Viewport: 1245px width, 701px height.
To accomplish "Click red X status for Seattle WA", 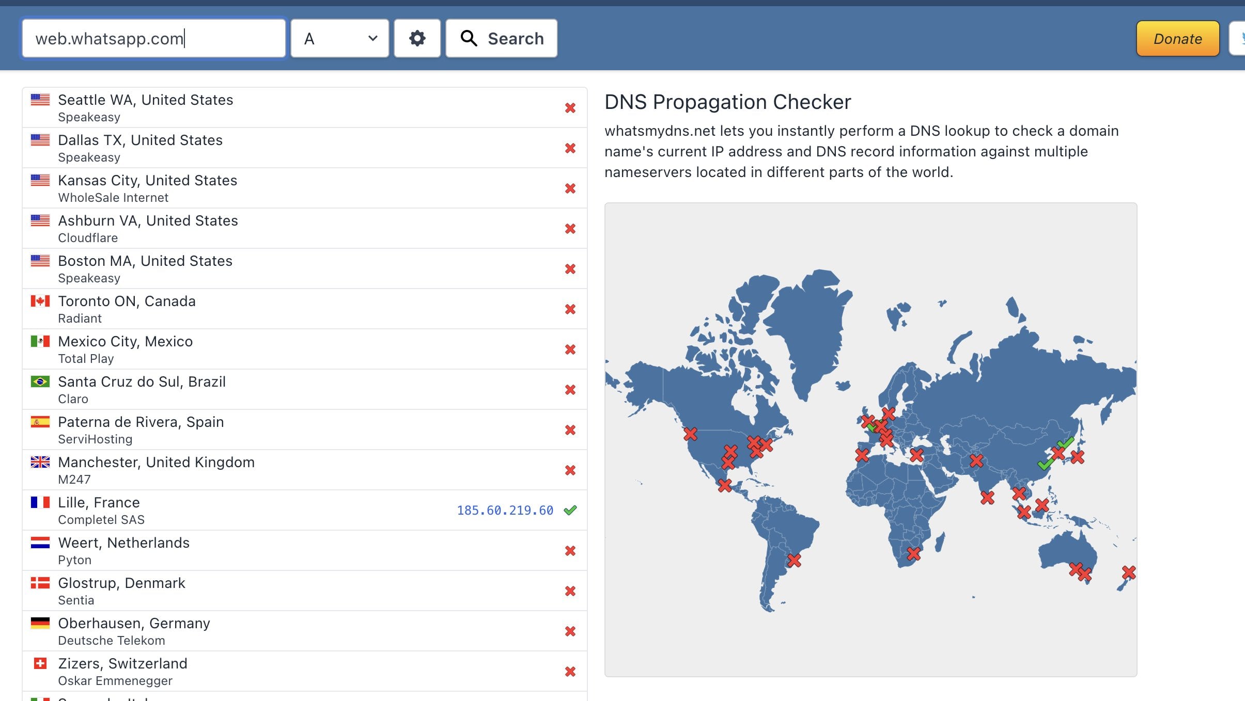I will [x=570, y=107].
